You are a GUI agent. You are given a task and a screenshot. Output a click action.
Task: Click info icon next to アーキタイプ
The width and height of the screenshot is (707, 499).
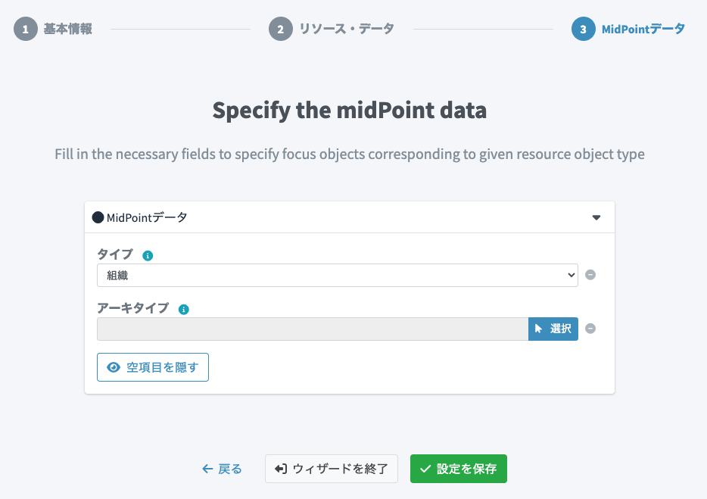pyautogui.click(x=183, y=310)
